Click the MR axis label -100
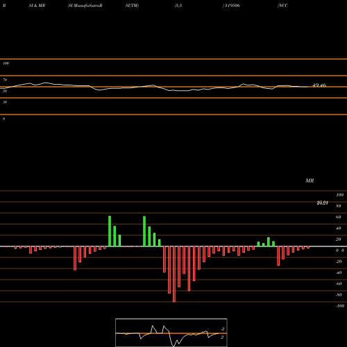This screenshot has height=347, width=347. [x=340, y=306]
